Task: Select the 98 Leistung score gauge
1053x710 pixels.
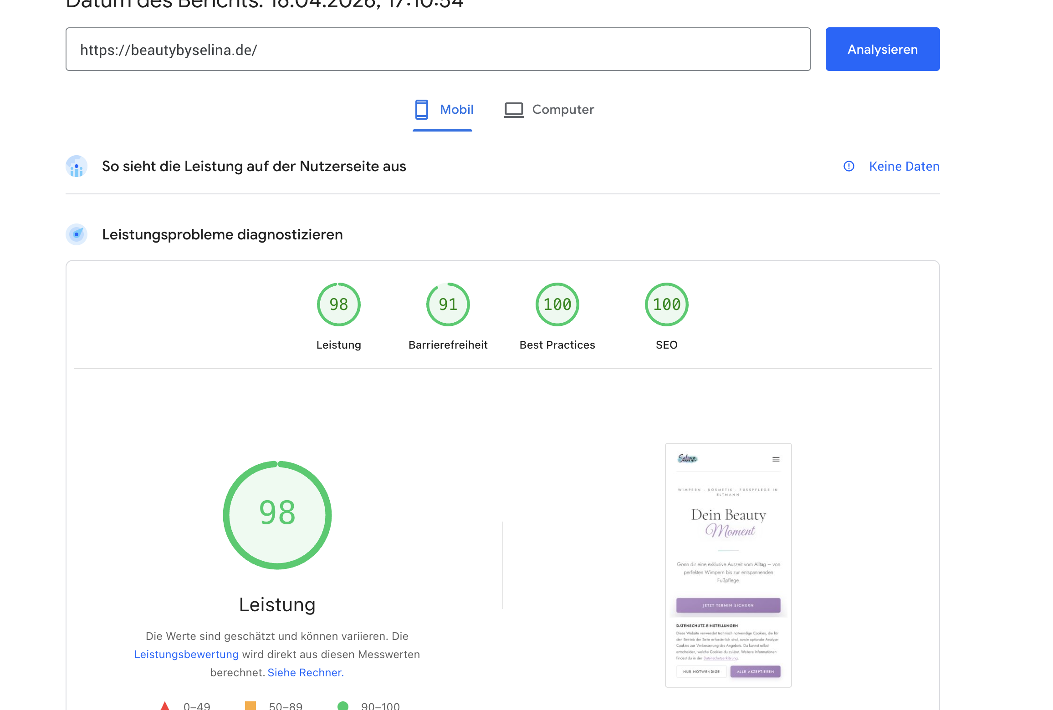Action: tap(338, 304)
